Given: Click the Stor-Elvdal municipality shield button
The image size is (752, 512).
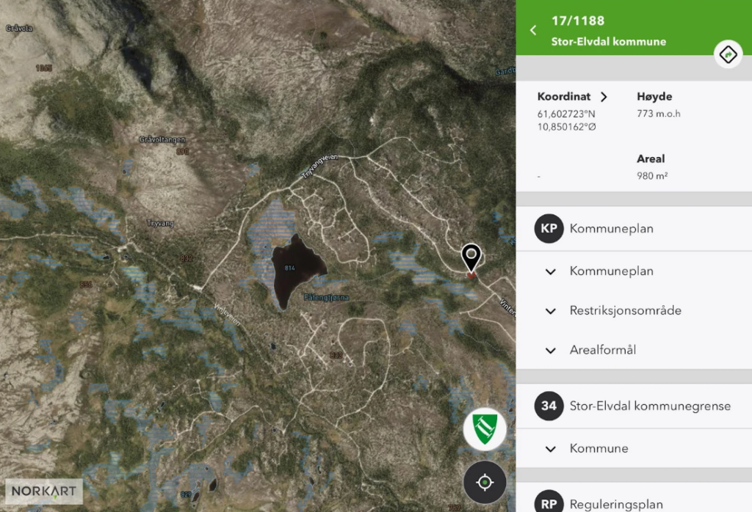Looking at the screenshot, I should [x=485, y=429].
